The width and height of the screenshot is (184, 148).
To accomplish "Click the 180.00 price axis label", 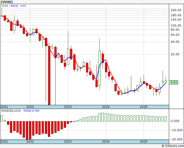I will tap(176, 15).
